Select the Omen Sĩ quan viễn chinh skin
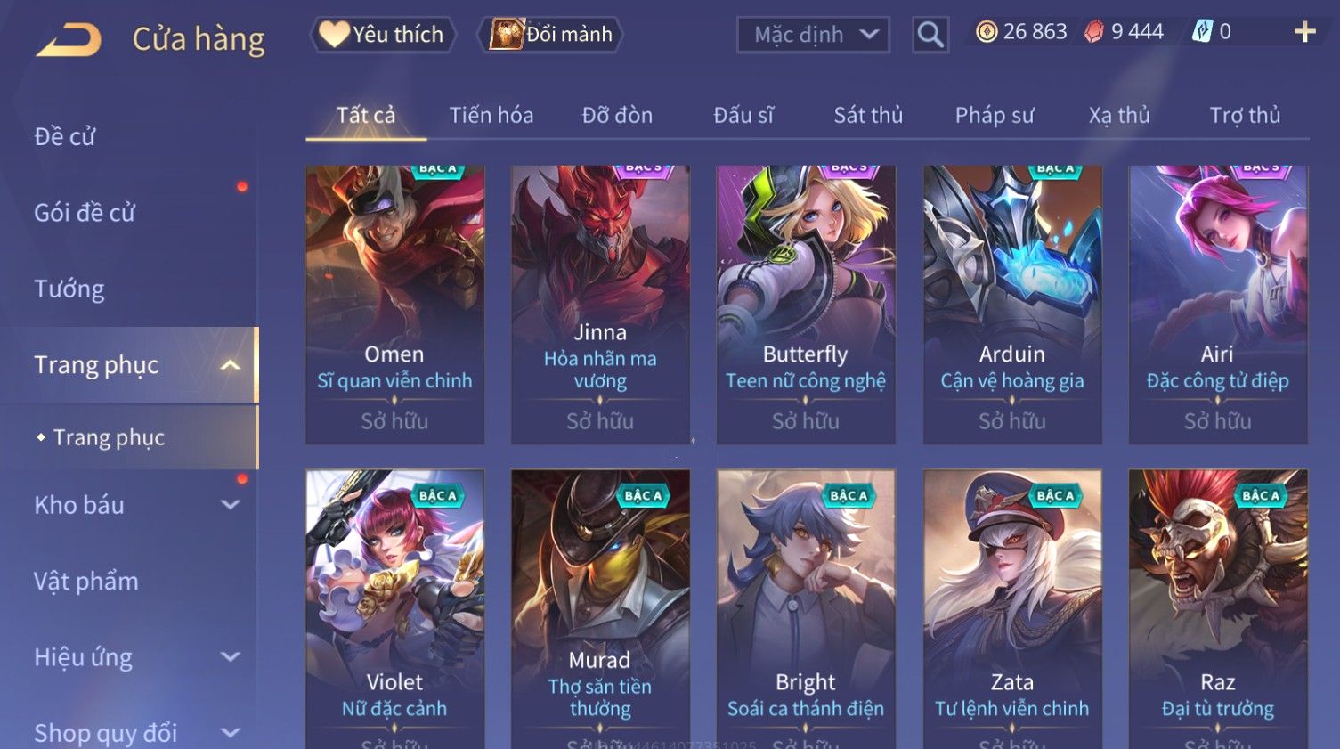This screenshot has height=749, width=1340. pyautogui.click(x=394, y=305)
